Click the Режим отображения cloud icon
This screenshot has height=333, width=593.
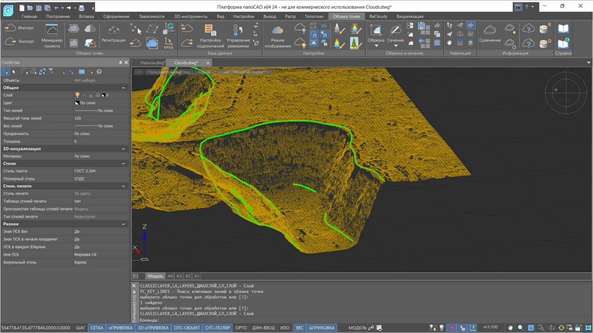coord(277,30)
